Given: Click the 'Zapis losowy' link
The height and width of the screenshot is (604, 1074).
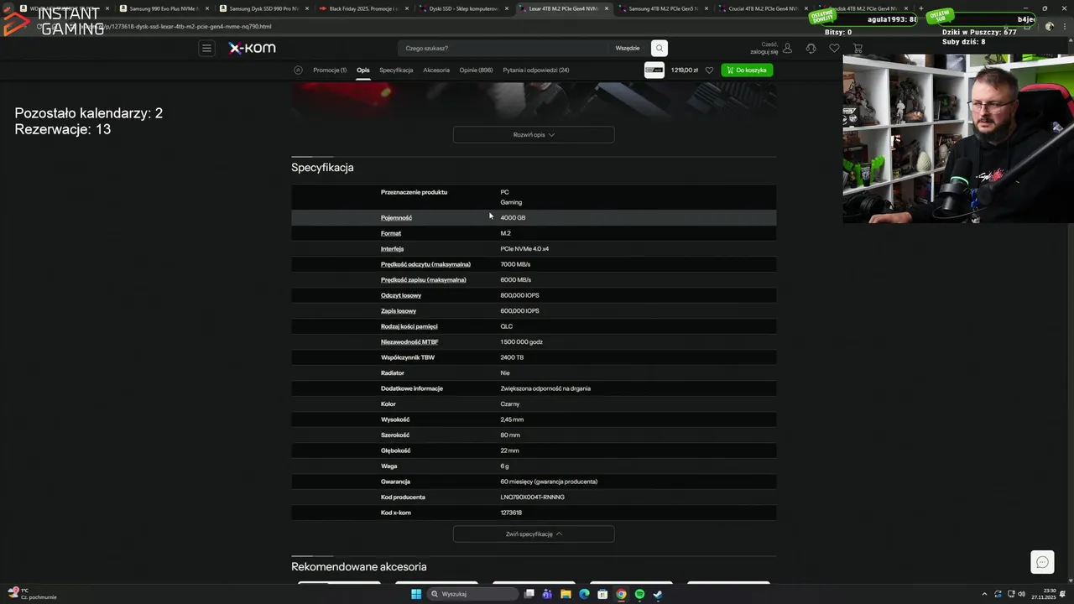Looking at the screenshot, I should (x=399, y=310).
